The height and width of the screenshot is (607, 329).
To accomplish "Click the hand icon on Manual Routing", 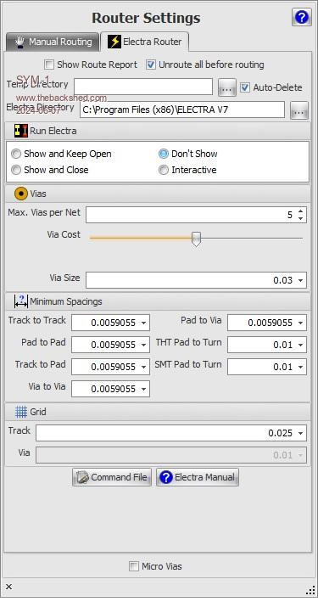I will tap(20, 42).
